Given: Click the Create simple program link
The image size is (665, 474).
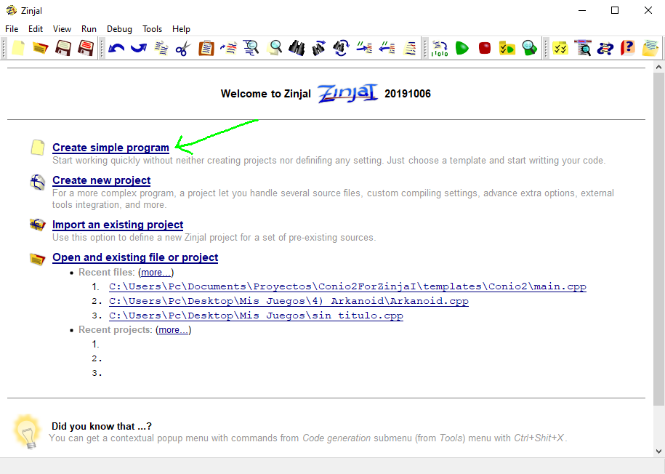Looking at the screenshot, I should (x=110, y=148).
